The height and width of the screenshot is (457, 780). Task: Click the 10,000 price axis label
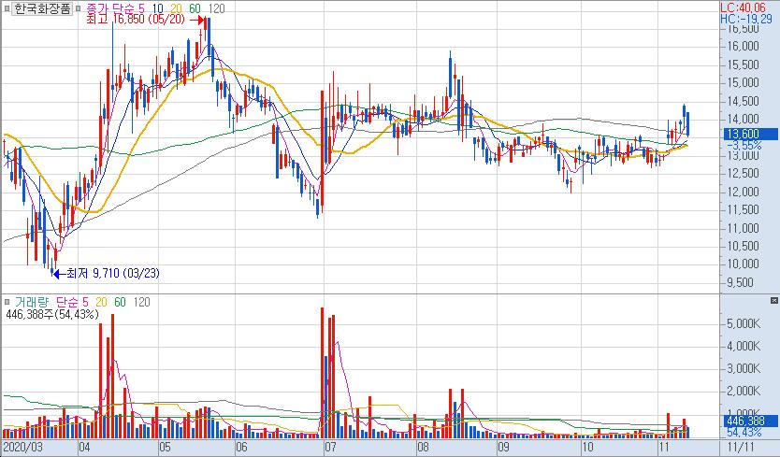tap(744, 264)
